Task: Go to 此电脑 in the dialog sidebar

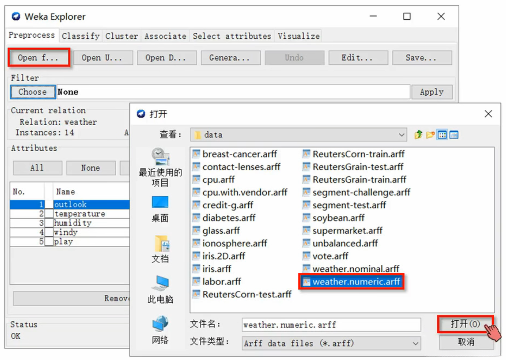Action: (160, 289)
